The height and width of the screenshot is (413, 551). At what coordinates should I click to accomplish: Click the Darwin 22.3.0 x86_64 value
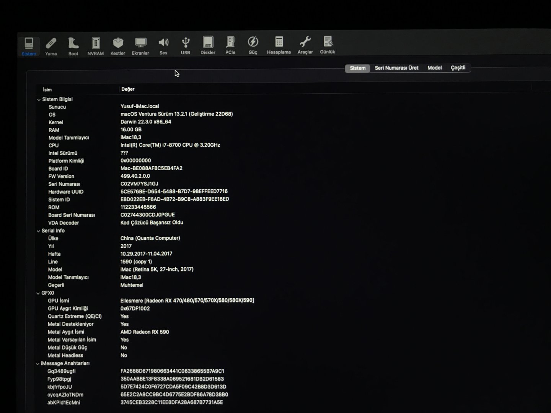coord(146,122)
